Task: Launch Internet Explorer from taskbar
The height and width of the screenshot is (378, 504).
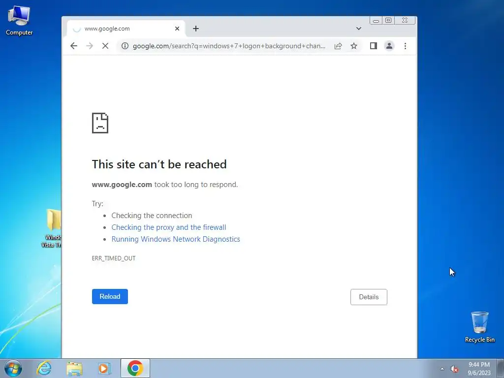Action: [x=44, y=368]
